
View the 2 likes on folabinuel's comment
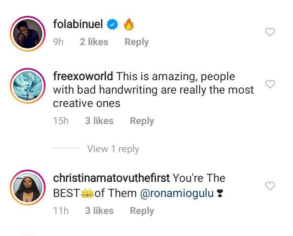click(94, 42)
